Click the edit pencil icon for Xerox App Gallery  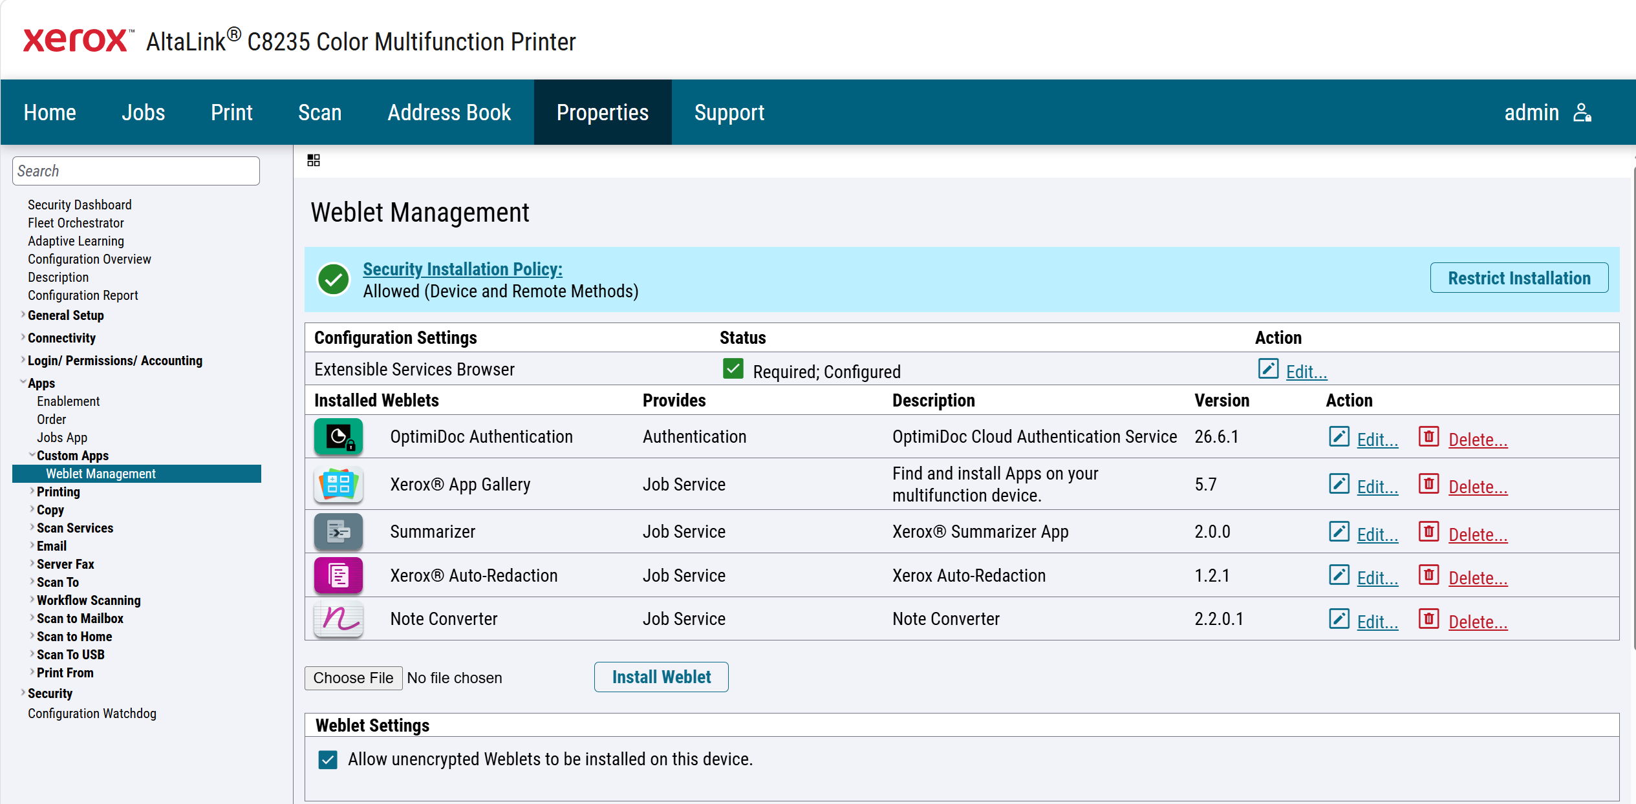(x=1339, y=483)
